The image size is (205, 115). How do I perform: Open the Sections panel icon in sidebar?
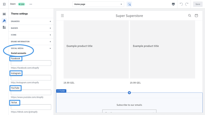[4, 14]
